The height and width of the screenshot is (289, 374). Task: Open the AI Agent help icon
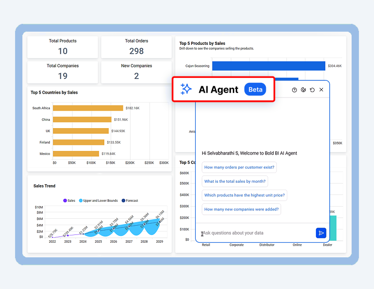[294, 90]
